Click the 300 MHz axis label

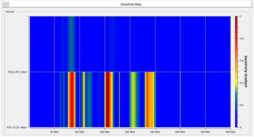click(180, 132)
